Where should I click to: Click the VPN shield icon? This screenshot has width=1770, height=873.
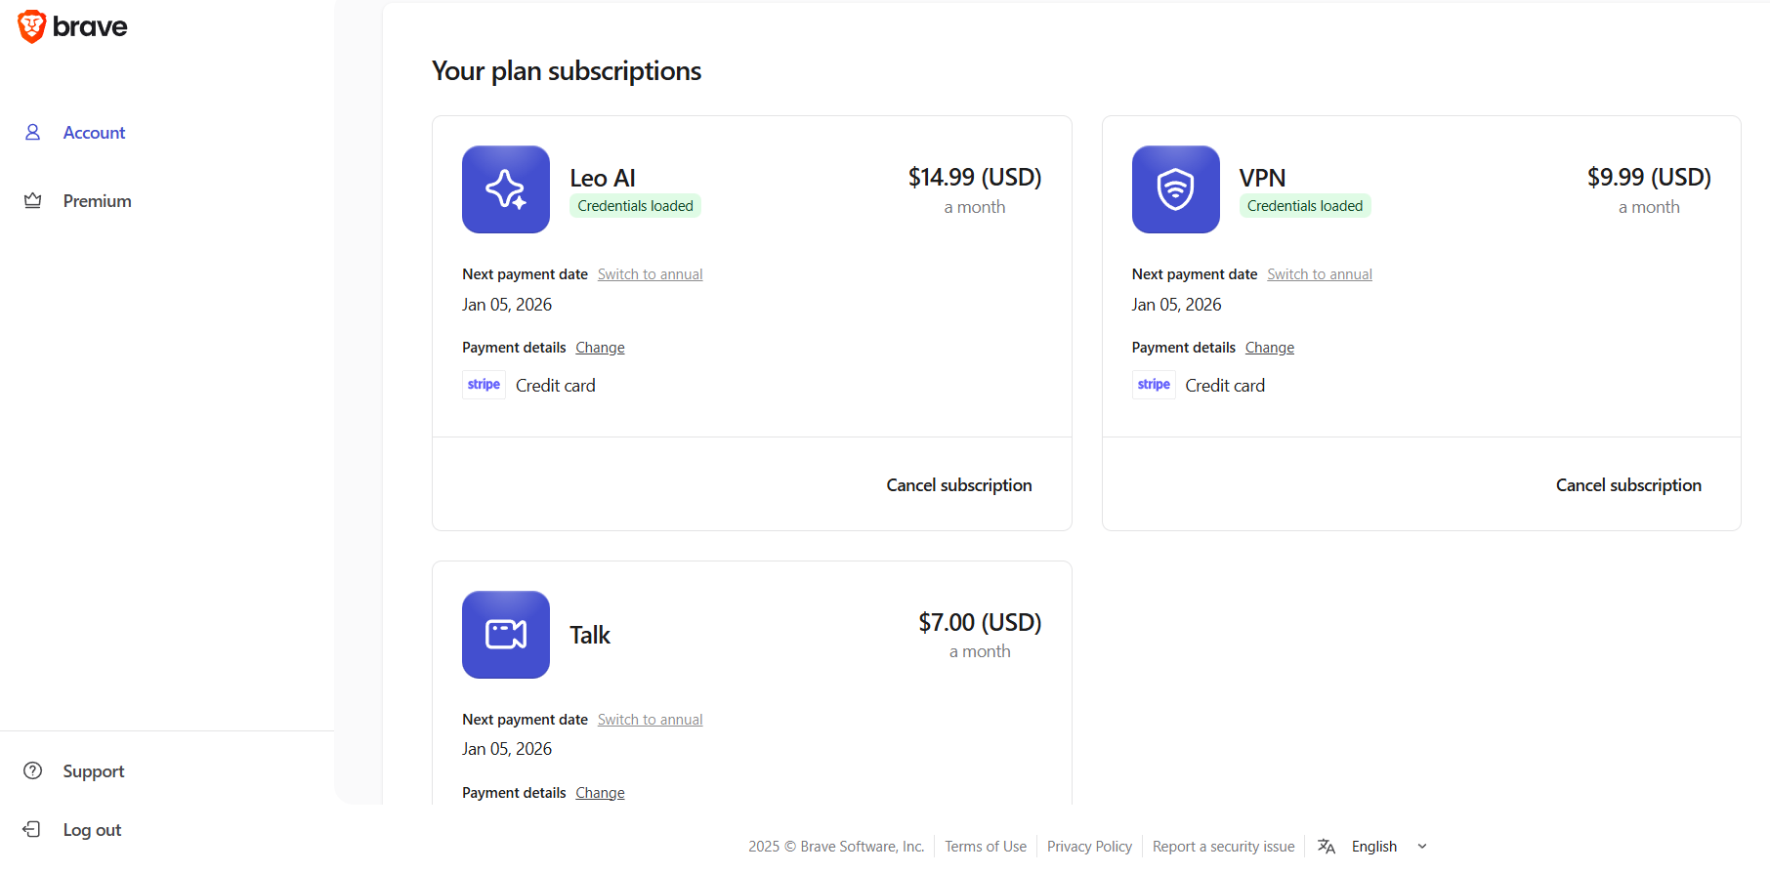point(1175,189)
